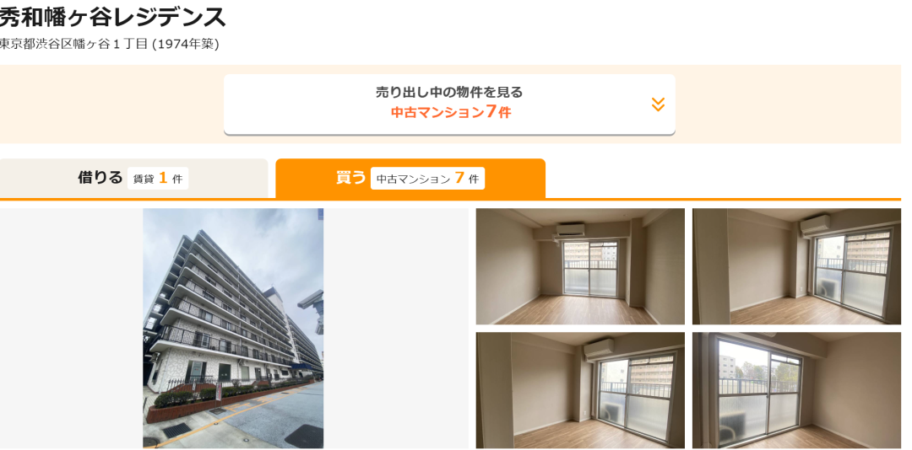Open the building exterior photo
Screen dimensions: 912x450
click(233, 328)
